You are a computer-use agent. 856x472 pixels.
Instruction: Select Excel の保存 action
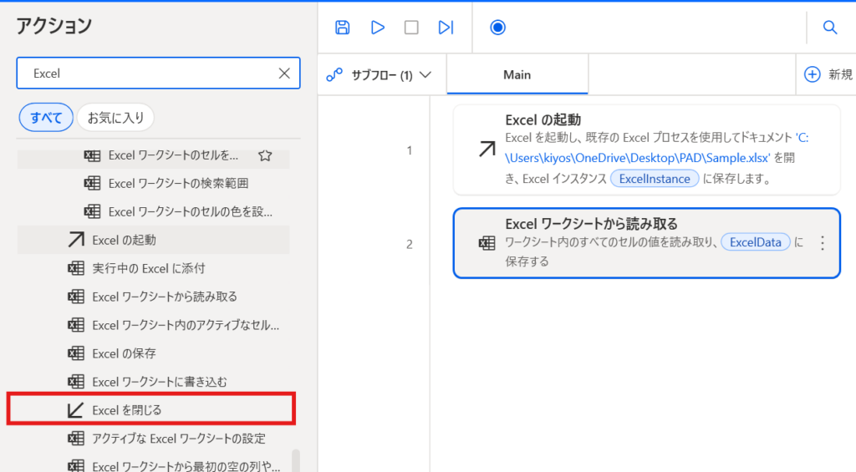point(154,353)
